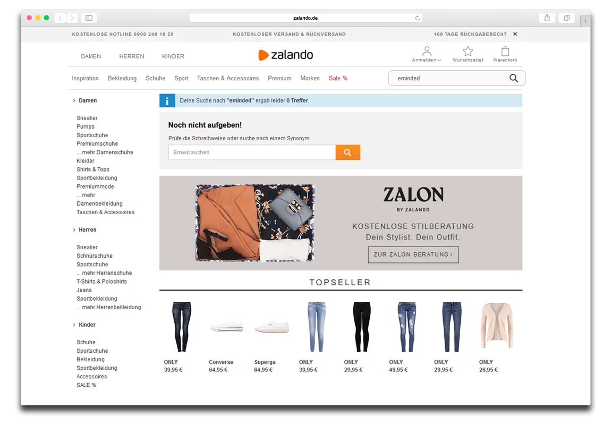Screen dimensions: 612x425
Task: Click 100 TAGE RÜCKGABERECHT text
Action: click(x=470, y=35)
